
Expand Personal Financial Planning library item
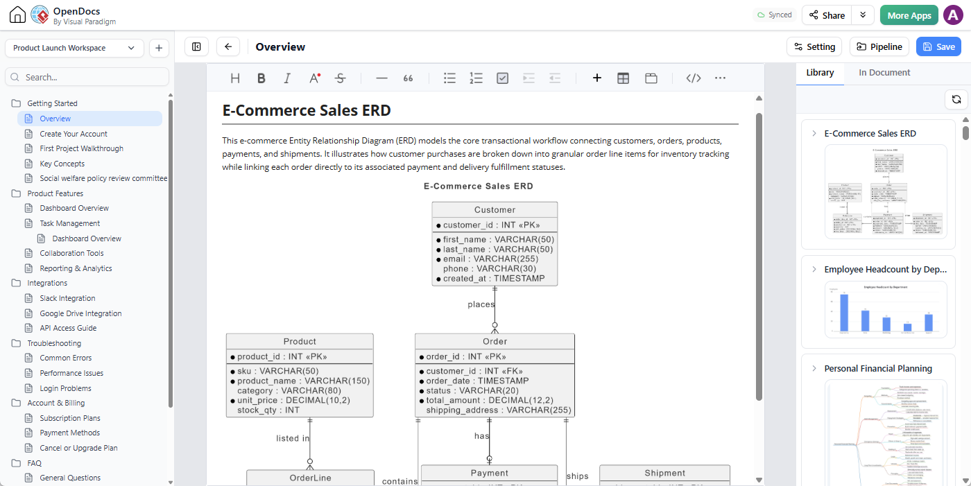(x=814, y=368)
